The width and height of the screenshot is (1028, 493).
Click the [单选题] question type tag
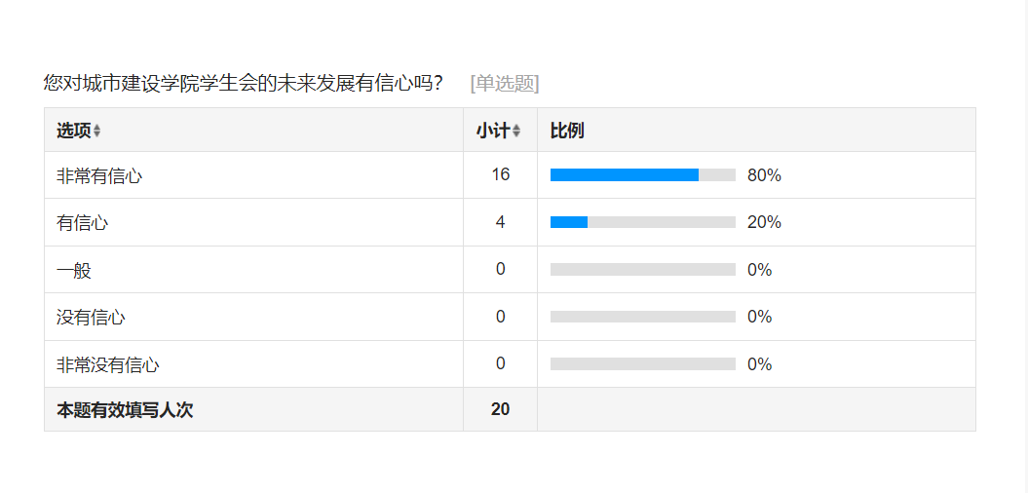[504, 83]
